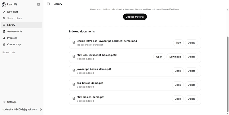Viewport: 229px width, 115px height.
Task: Click text 125 seconds of transcript
Action: click(90, 45)
